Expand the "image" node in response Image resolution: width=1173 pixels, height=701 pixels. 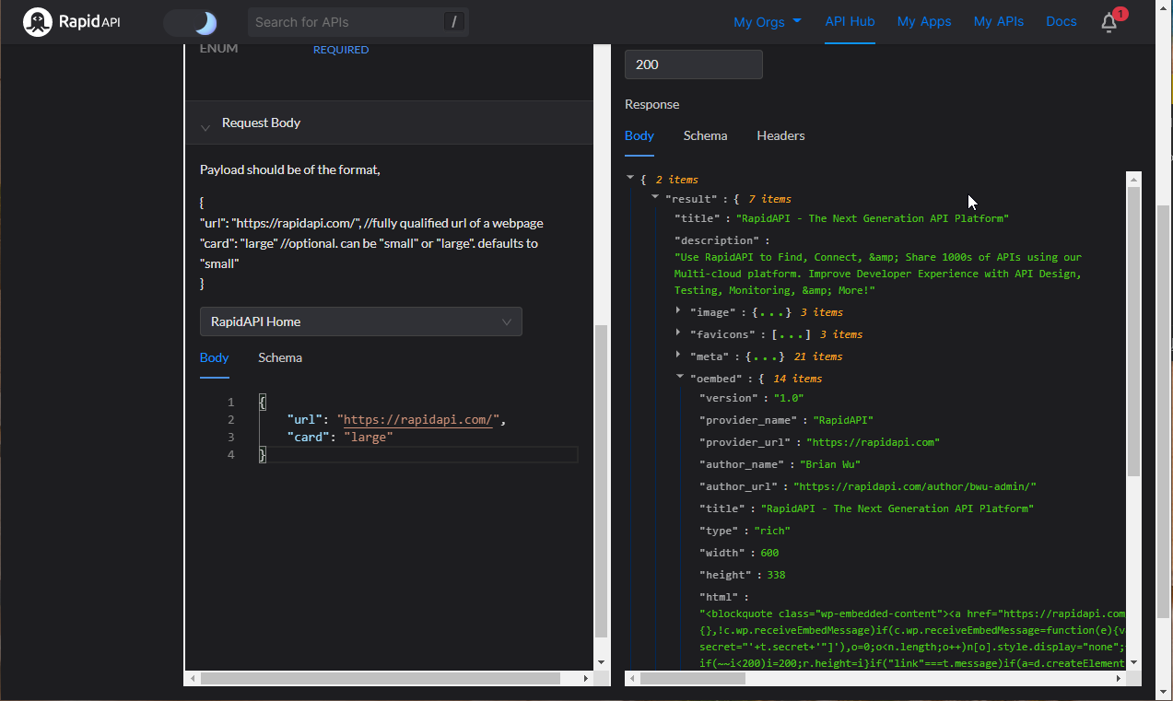tap(678, 311)
